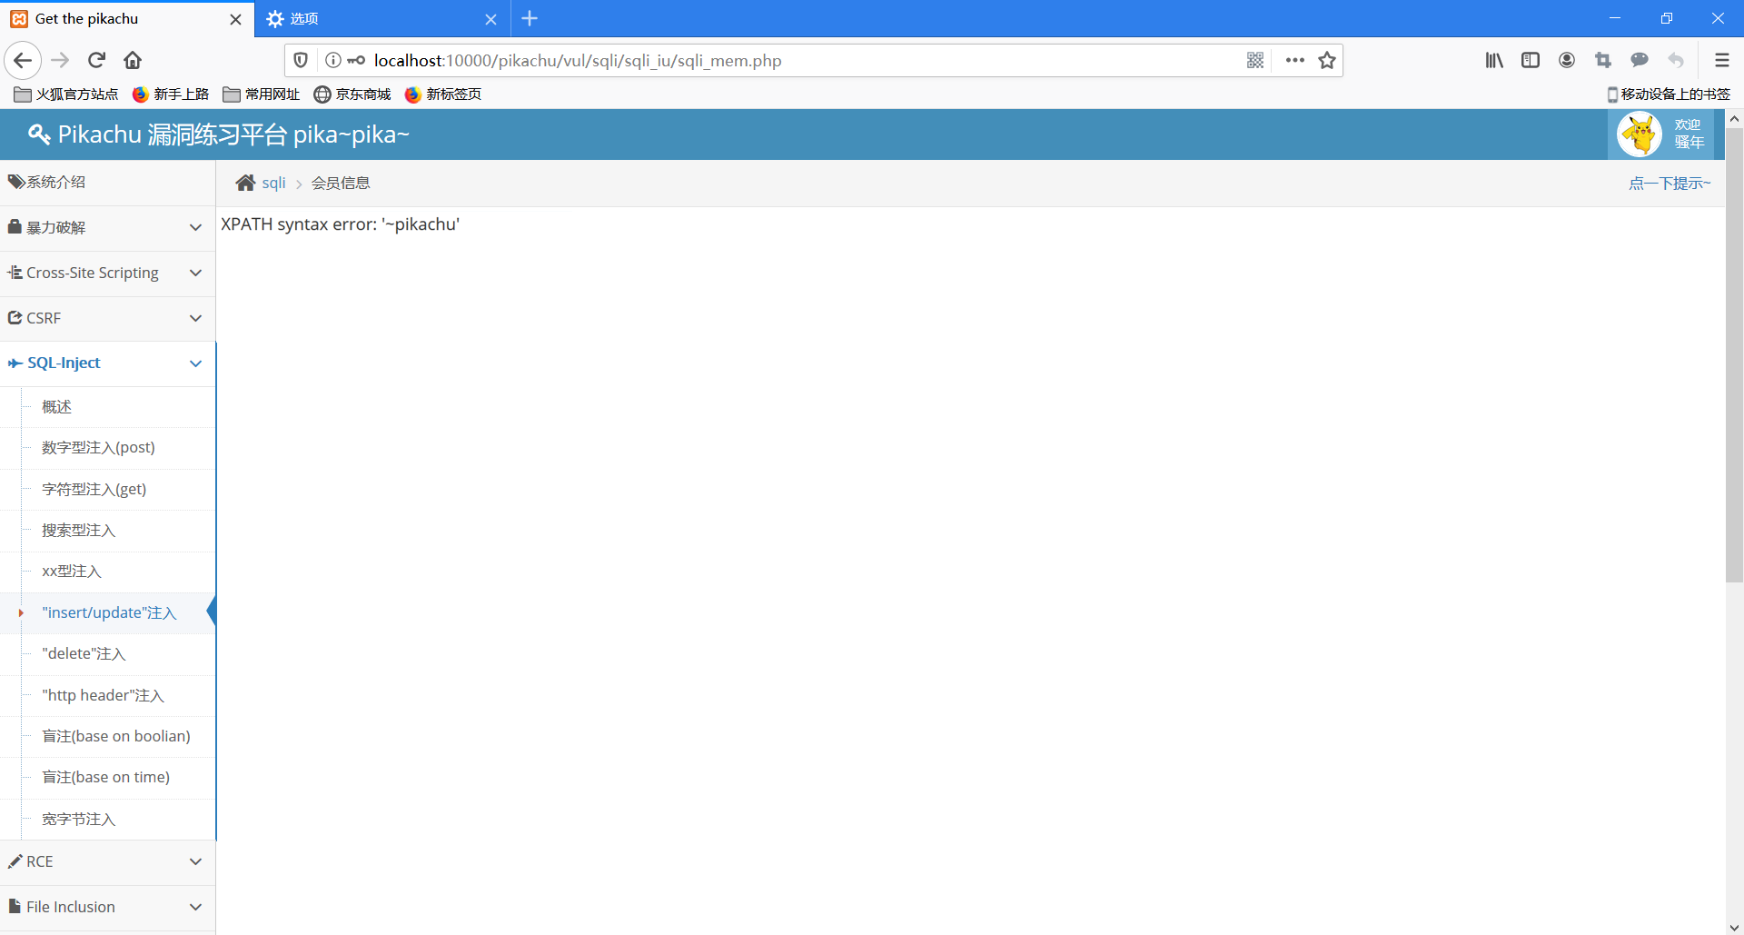
Task: Open 常用网址 bookmark folder
Action: pyautogui.click(x=262, y=94)
